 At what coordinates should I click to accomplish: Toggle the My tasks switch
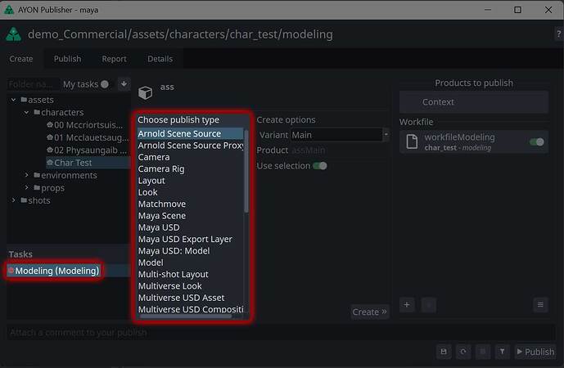coord(104,84)
